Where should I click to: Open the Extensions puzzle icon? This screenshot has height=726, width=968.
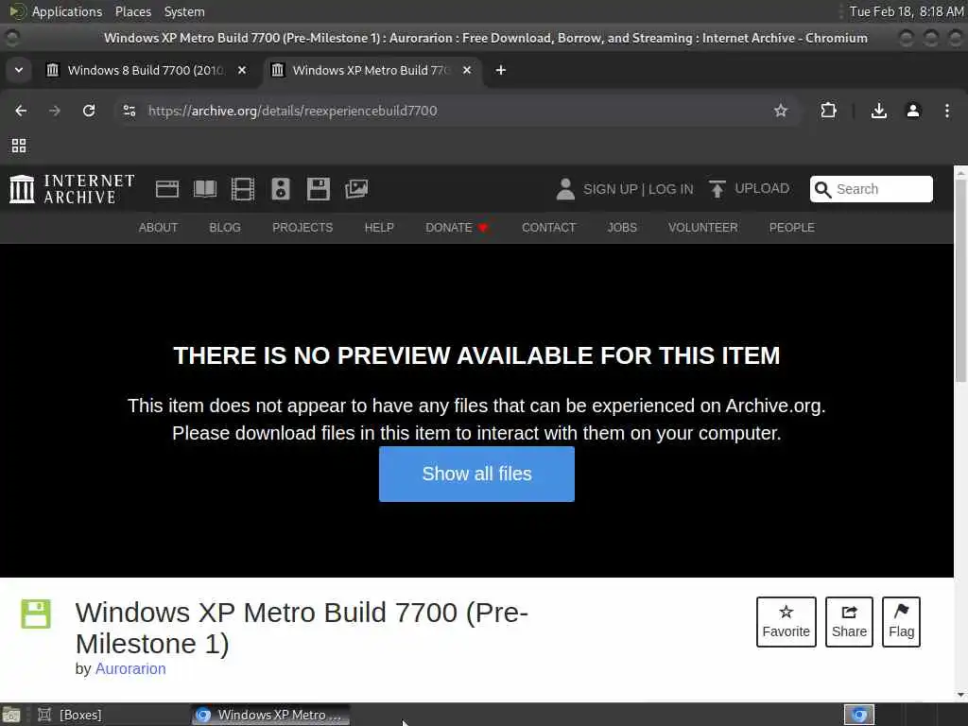point(828,111)
